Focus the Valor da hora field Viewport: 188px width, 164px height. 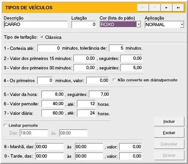(x=53, y=94)
